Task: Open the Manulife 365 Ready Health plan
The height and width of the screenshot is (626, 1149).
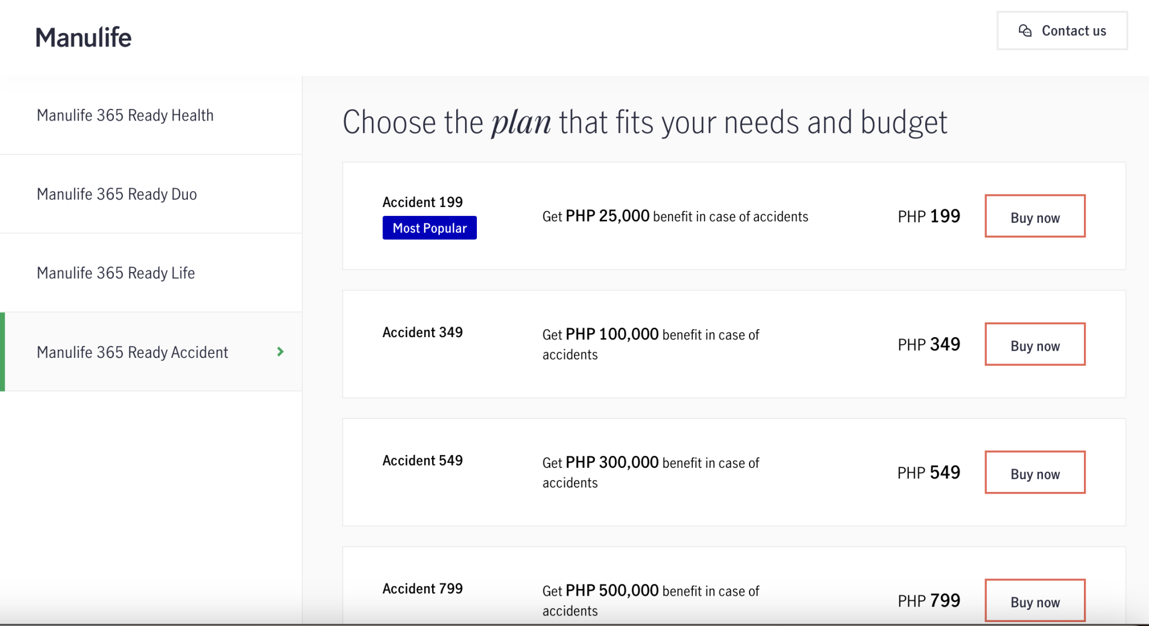Action: coord(125,115)
